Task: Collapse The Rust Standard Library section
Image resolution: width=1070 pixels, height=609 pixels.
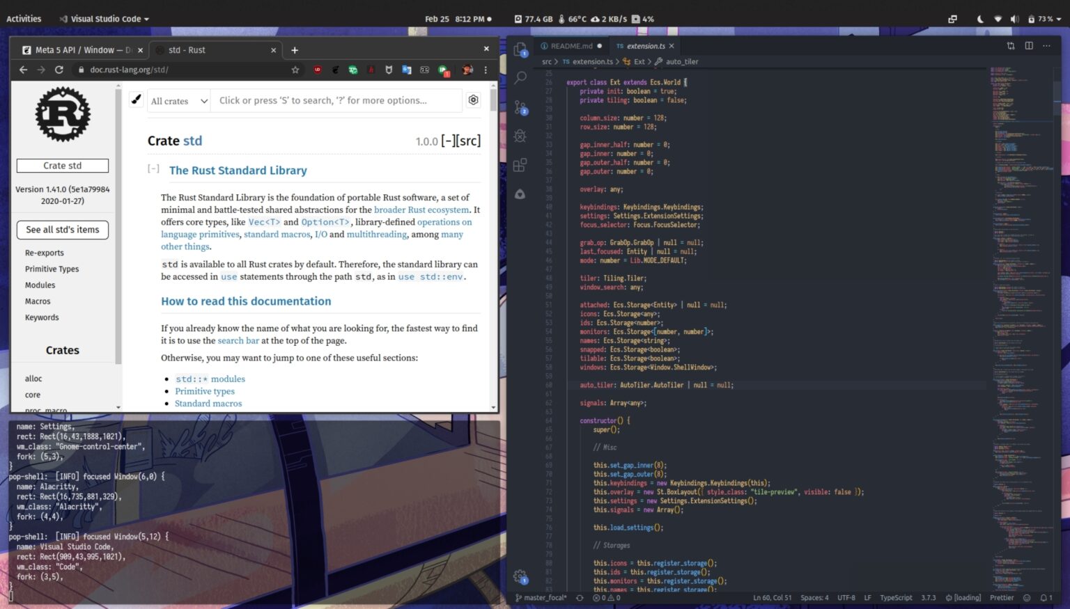Action: click(153, 168)
